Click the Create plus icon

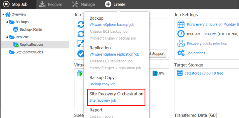(108, 4)
